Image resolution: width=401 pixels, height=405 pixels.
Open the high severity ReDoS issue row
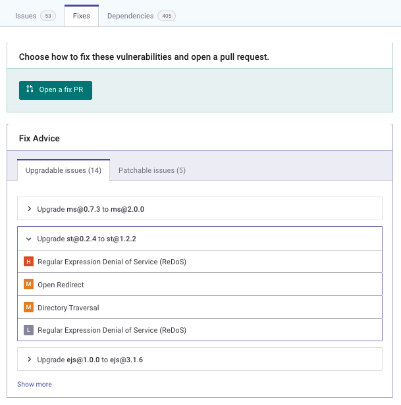pos(200,262)
